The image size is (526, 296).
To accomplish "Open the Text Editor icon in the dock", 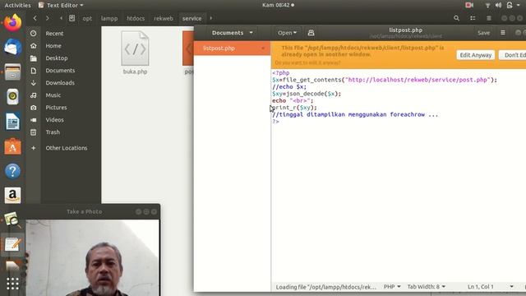I will point(13,245).
